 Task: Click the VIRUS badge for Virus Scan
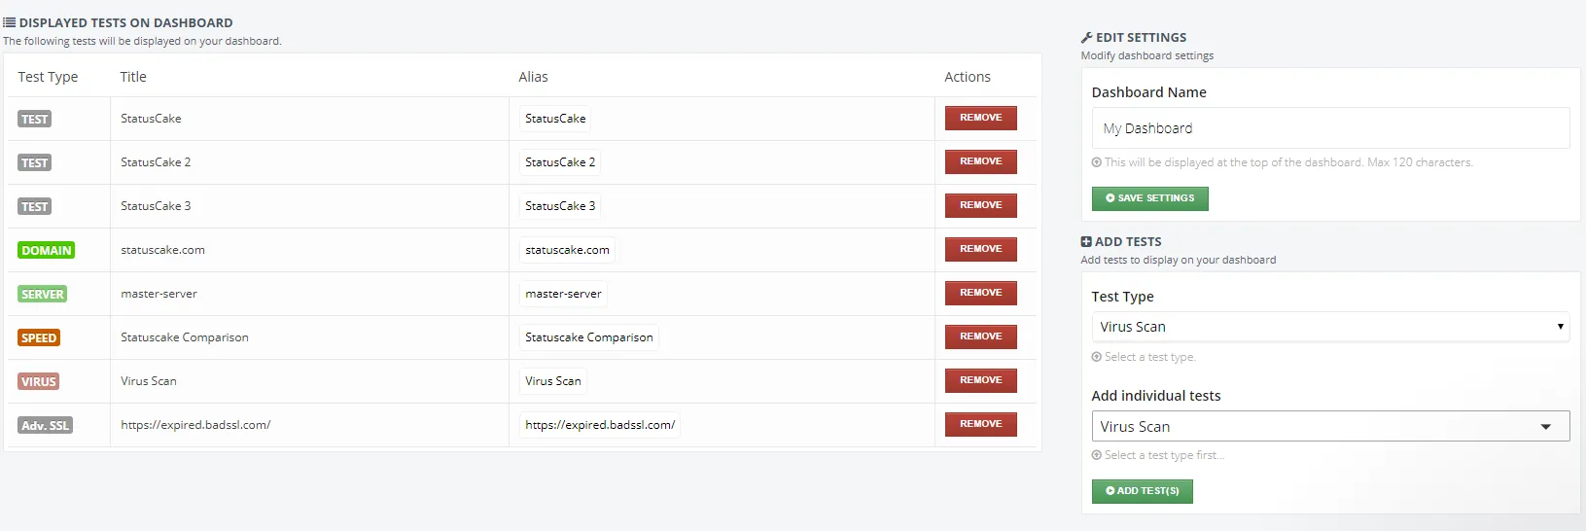click(39, 381)
